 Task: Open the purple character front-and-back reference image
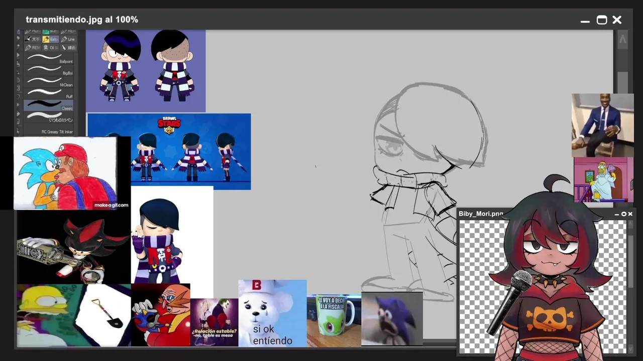(146, 71)
